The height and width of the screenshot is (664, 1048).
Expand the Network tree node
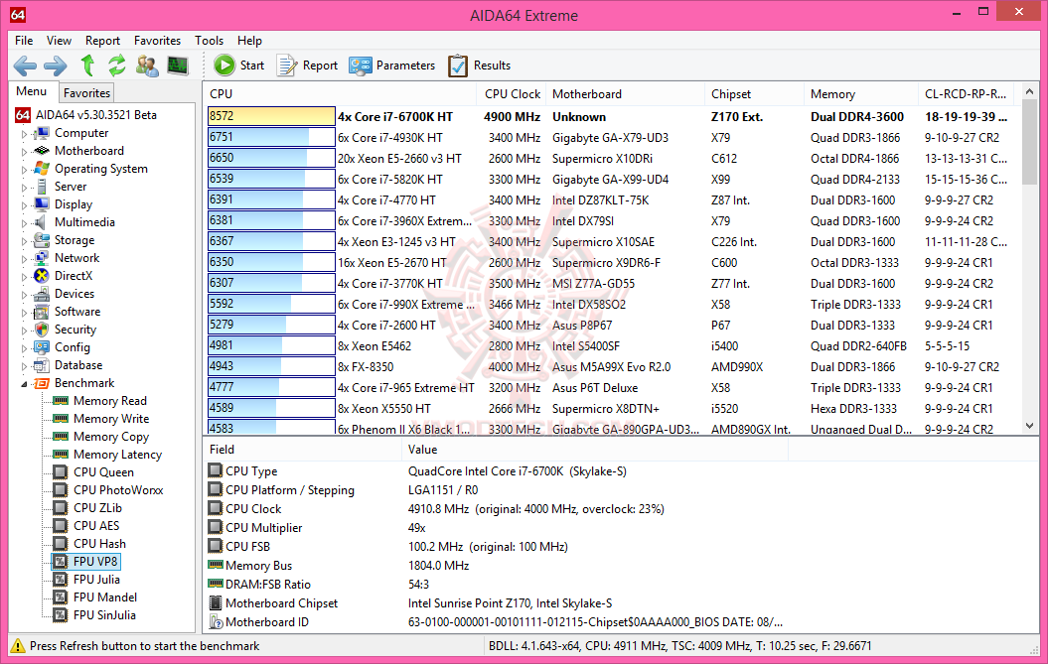click(25, 258)
